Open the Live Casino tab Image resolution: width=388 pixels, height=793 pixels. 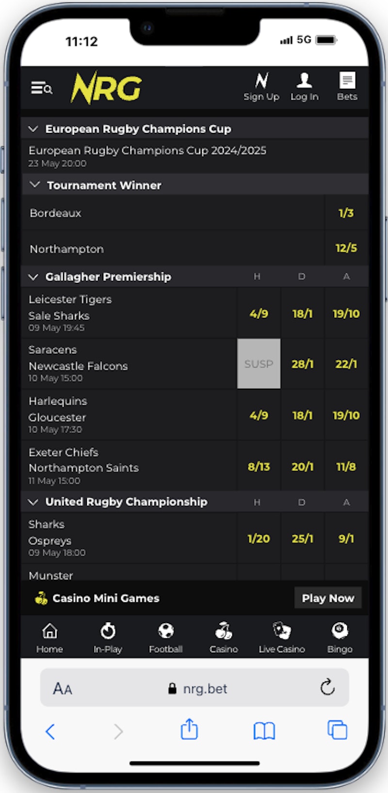pyautogui.click(x=282, y=638)
